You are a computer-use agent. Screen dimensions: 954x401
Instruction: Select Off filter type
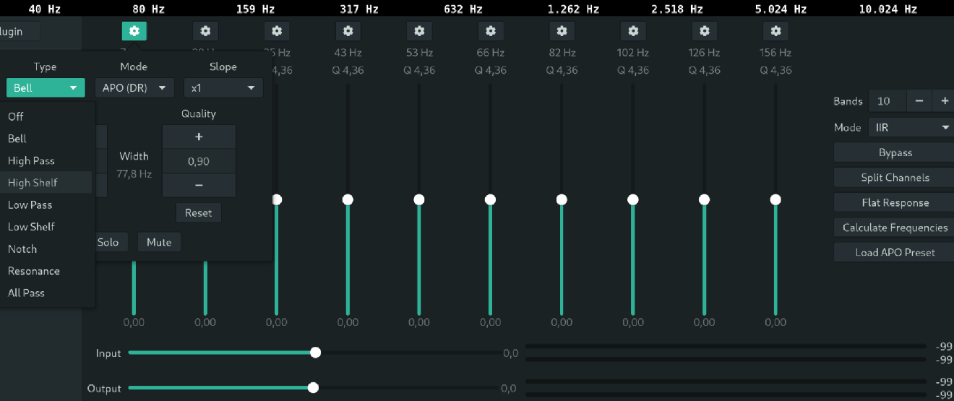(46, 116)
